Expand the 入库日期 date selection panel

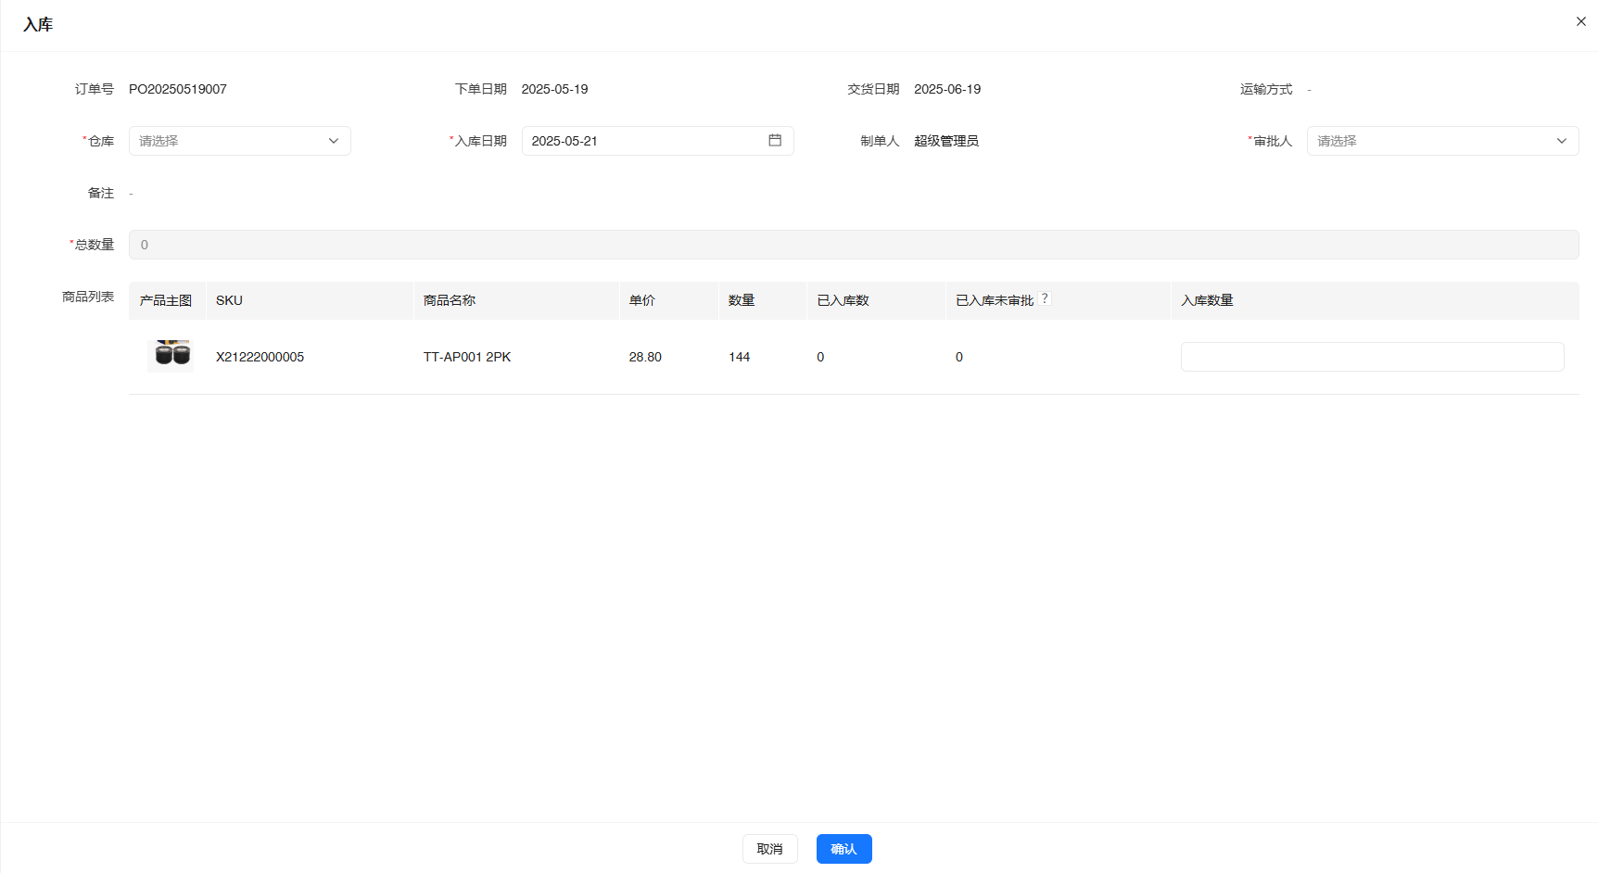649,140
